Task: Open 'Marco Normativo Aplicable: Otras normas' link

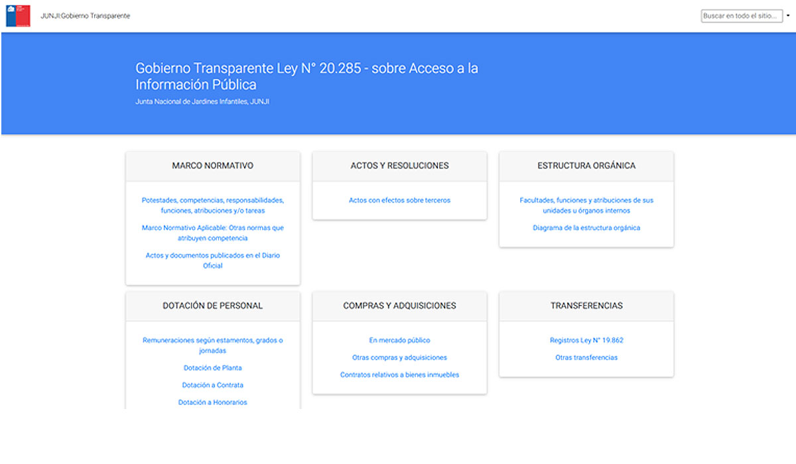Action: click(x=213, y=233)
